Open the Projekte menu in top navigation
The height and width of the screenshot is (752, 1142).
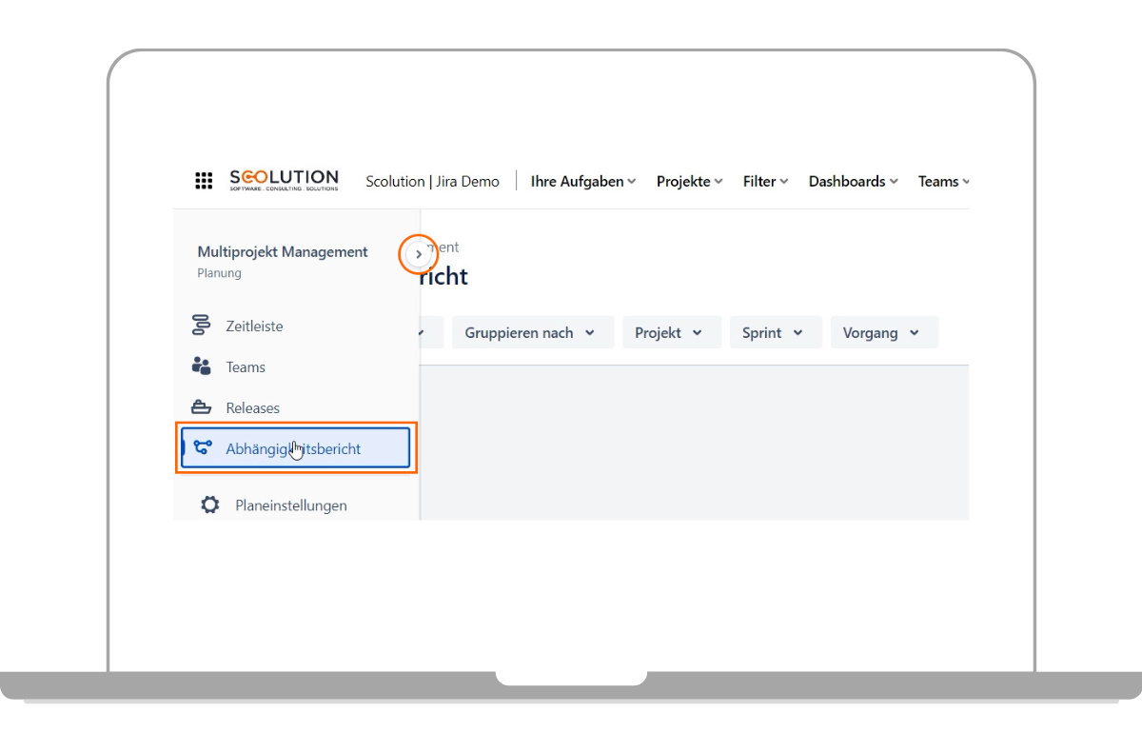689,181
